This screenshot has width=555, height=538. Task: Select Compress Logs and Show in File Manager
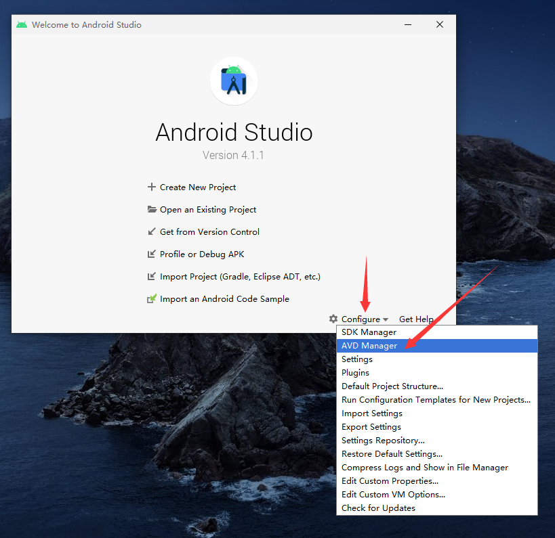coord(437,468)
